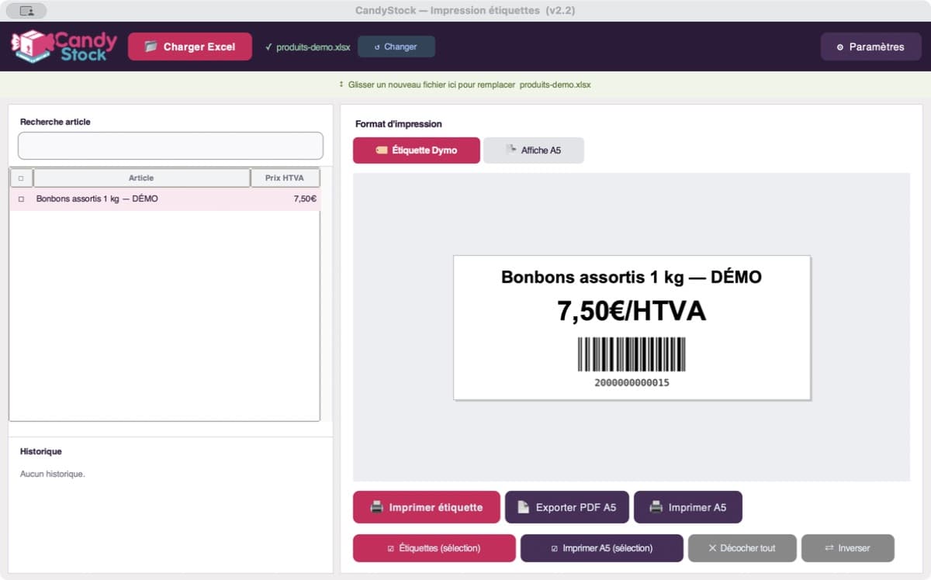Click the gear icon beside Paramètres
The width and height of the screenshot is (931, 580).
tap(839, 47)
